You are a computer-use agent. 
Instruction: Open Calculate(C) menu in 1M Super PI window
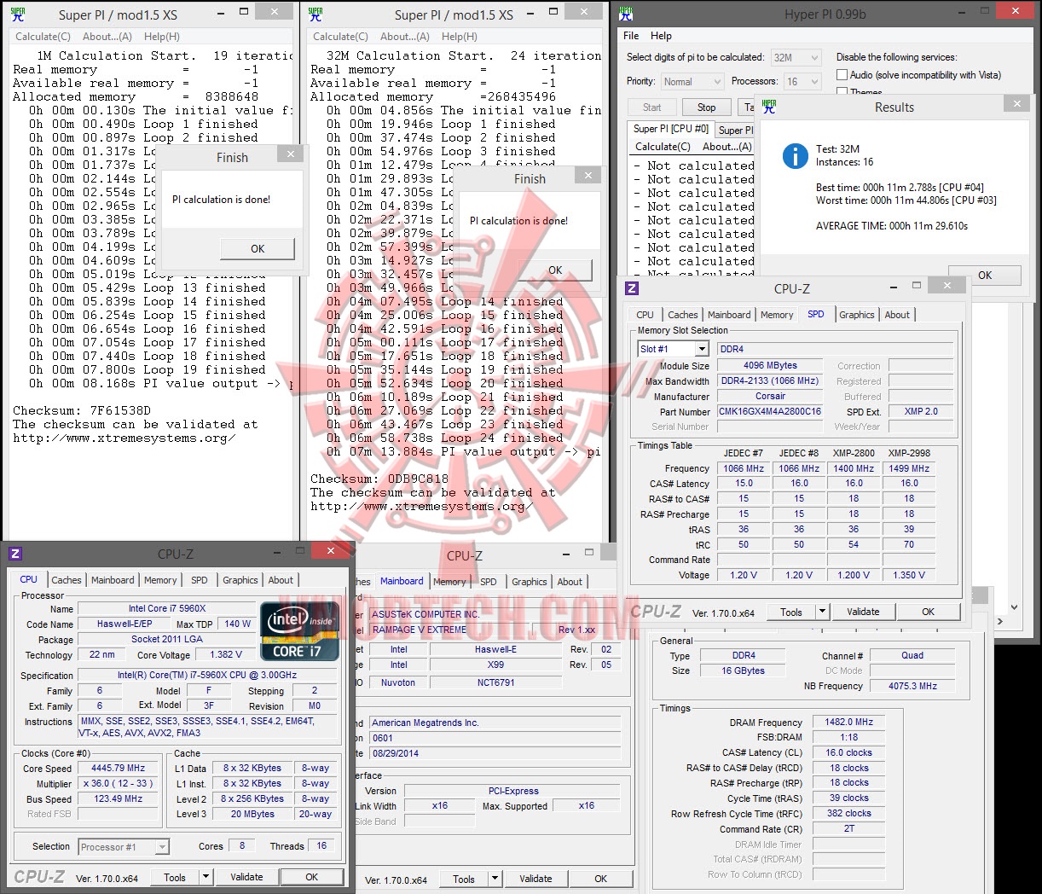coord(43,37)
